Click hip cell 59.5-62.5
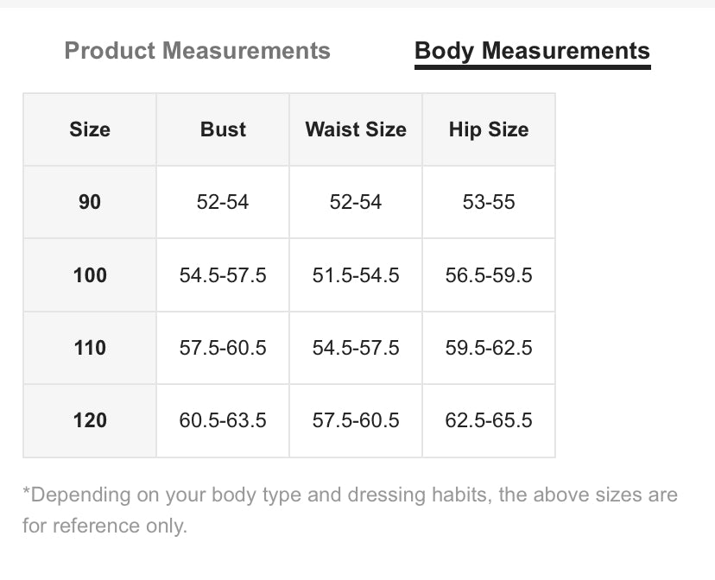This screenshot has width=715, height=580. pyautogui.click(x=489, y=348)
